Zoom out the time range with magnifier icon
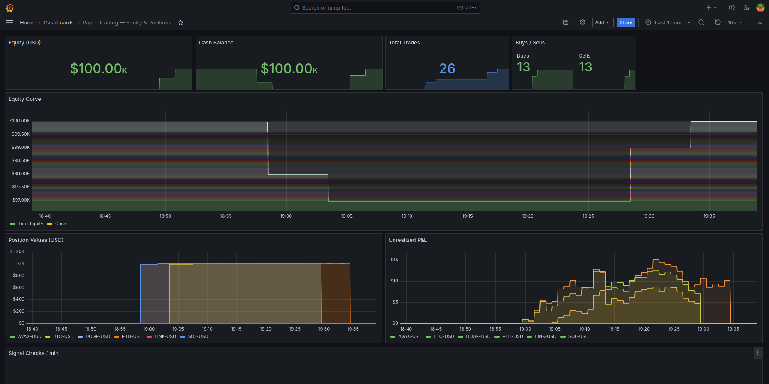The image size is (769, 384). (701, 22)
